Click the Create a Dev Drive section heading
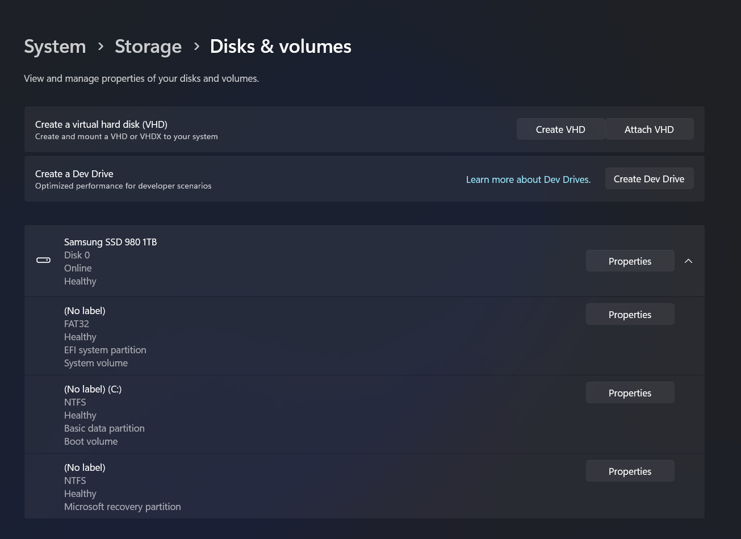The image size is (741, 539). pyautogui.click(x=74, y=174)
